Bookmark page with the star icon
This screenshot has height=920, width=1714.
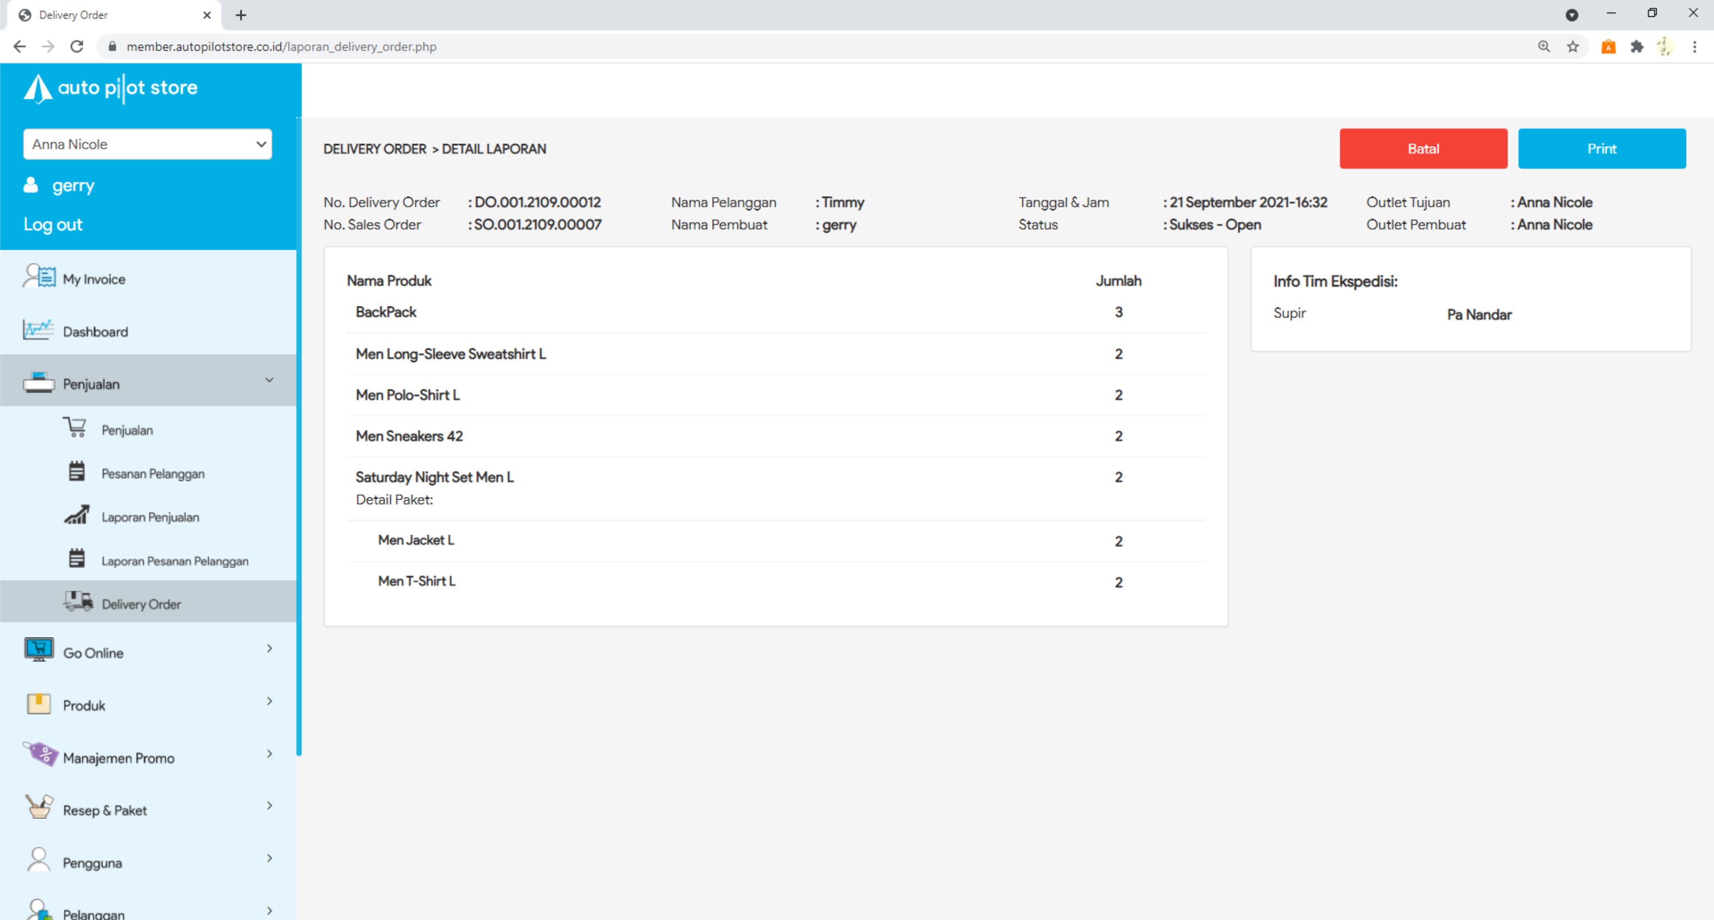1572,47
